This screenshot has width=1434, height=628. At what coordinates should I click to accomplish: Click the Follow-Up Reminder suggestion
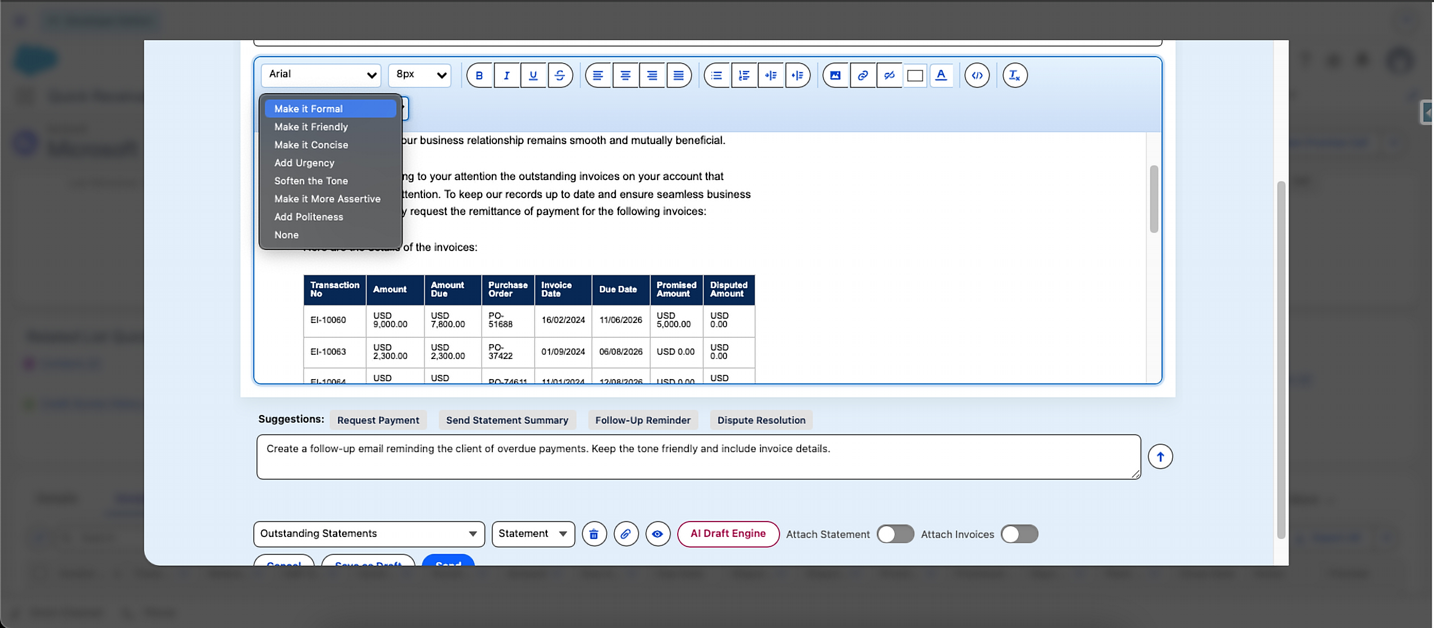point(643,420)
